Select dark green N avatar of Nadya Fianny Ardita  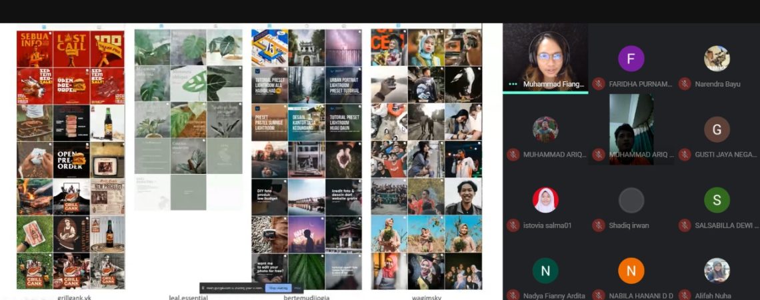[545, 271]
